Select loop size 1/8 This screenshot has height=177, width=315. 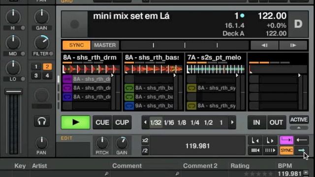tap(182, 122)
